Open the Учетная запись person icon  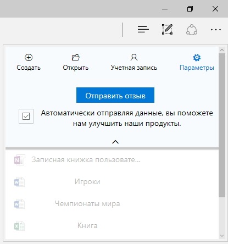coord(134,57)
